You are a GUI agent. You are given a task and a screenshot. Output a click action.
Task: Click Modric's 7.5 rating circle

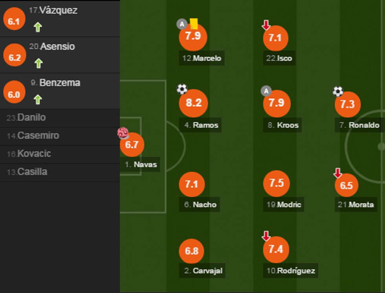(x=277, y=183)
